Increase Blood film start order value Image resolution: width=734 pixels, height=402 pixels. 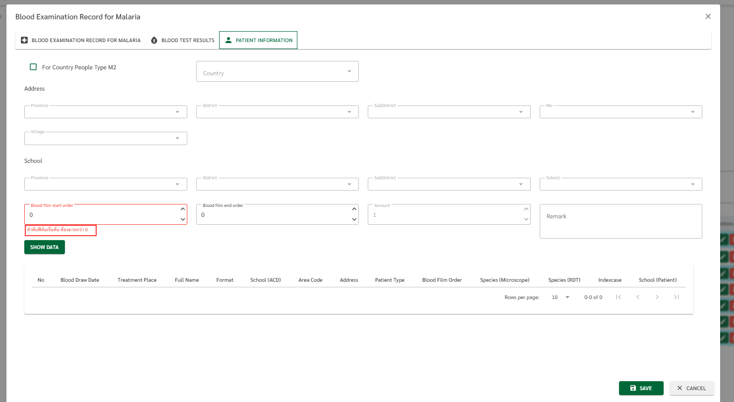pos(182,209)
